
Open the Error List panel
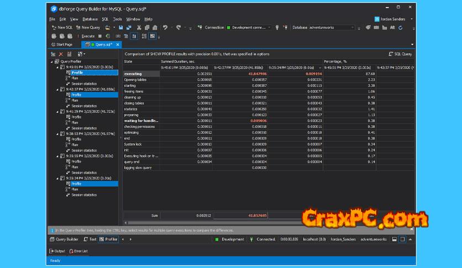[78, 251]
